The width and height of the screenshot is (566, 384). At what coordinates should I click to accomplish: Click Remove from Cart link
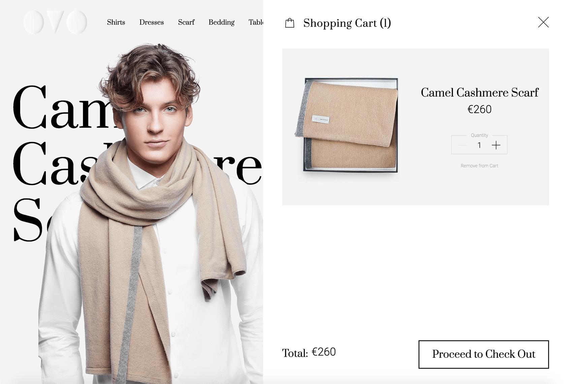click(x=479, y=166)
